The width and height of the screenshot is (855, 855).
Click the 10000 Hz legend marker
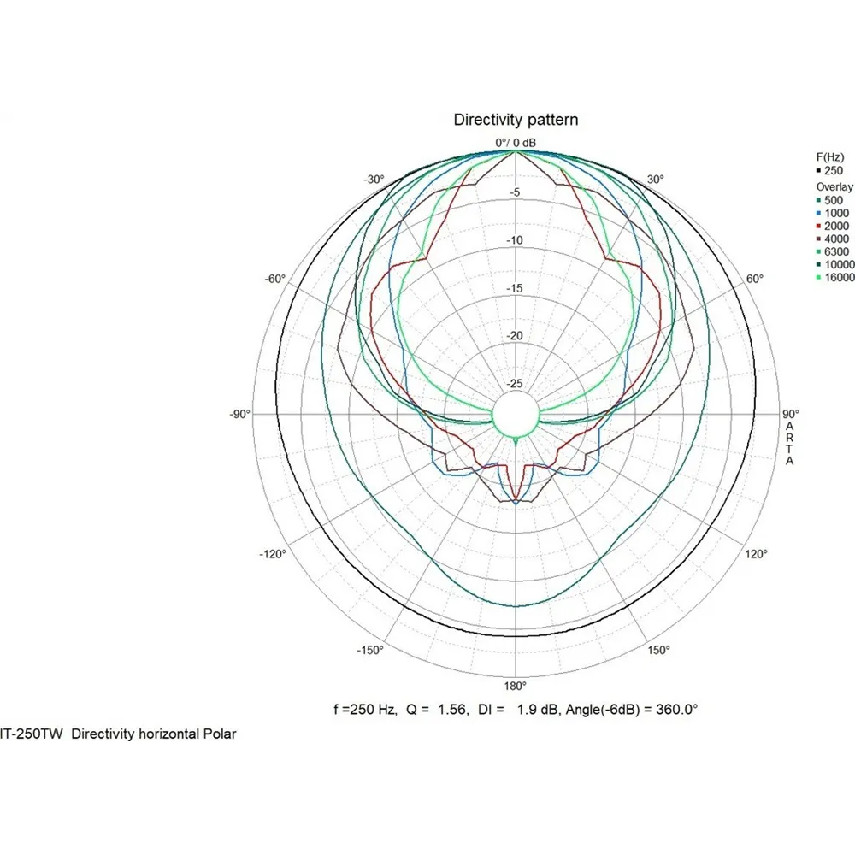818,265
